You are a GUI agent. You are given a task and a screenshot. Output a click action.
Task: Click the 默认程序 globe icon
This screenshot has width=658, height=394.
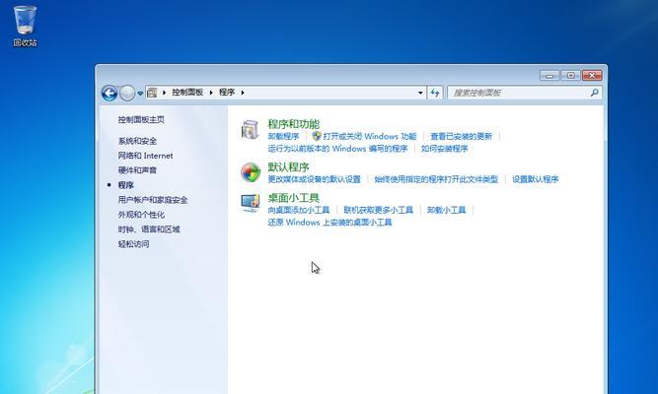click(251, 172)
